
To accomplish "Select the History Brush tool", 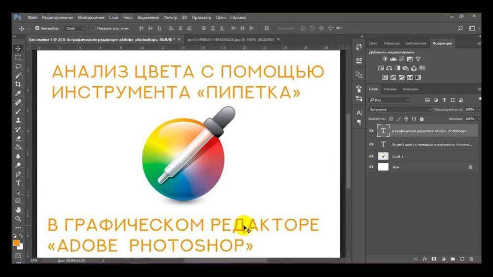I will tap(18, 129).
